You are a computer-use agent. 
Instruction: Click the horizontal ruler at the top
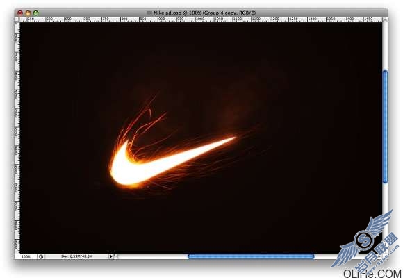[x=201, y=19]
